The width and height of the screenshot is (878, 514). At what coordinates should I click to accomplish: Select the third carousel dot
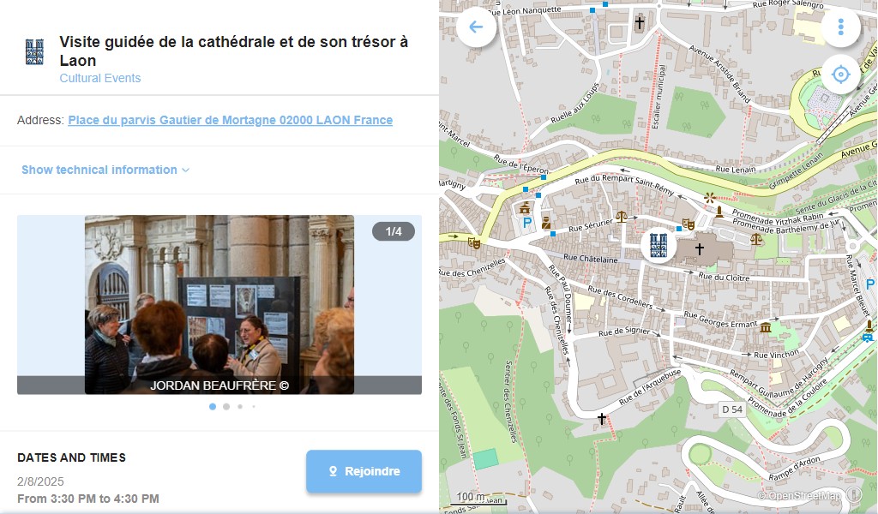240,407
